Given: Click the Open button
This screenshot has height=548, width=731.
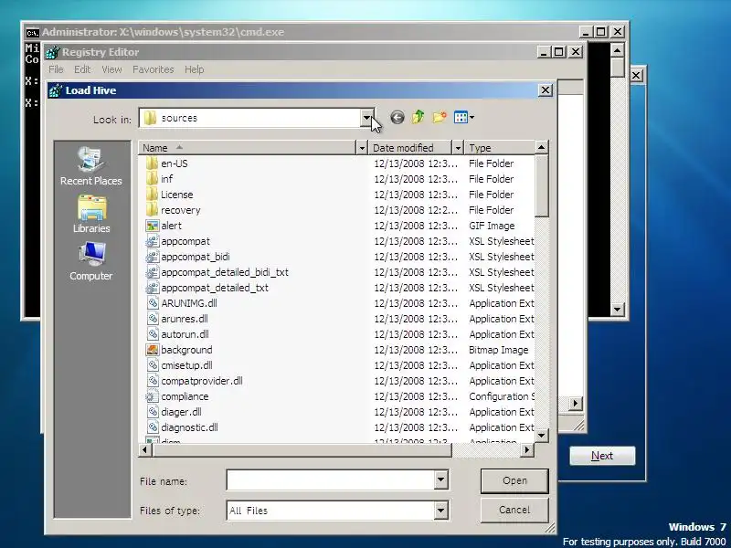Looking at the screenshot, I should tap(514, 481).
